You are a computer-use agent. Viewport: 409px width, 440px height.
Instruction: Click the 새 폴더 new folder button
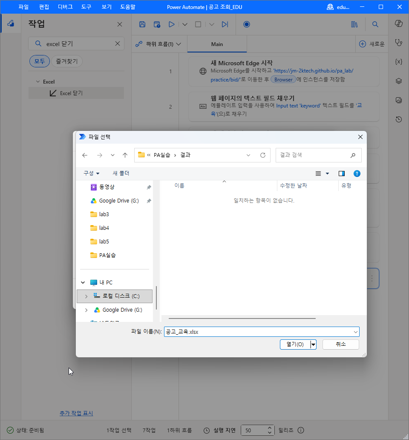click(121, 174)
